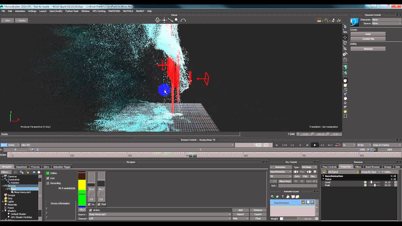Screen dimensions: 402x226
Task: Click the sun-shaped light display icon
Action: pyautogui.click(x=345, y=111)
